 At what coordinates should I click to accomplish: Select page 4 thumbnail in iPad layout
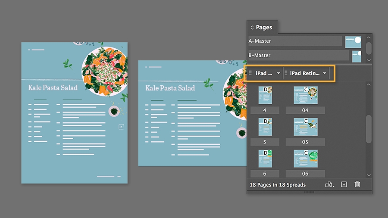[x=265, y=95]
